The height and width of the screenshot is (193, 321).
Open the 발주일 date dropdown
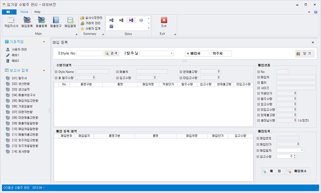point(171,53)
